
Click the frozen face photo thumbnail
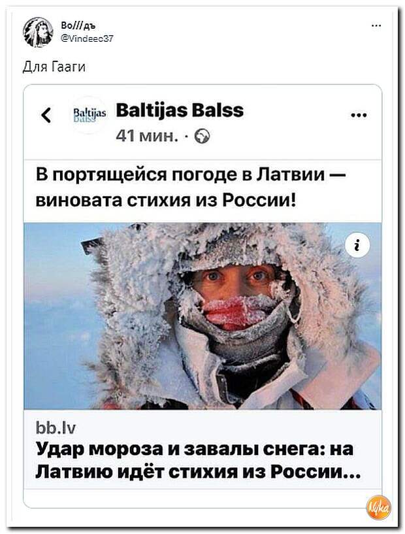click(x=202, y=316)
